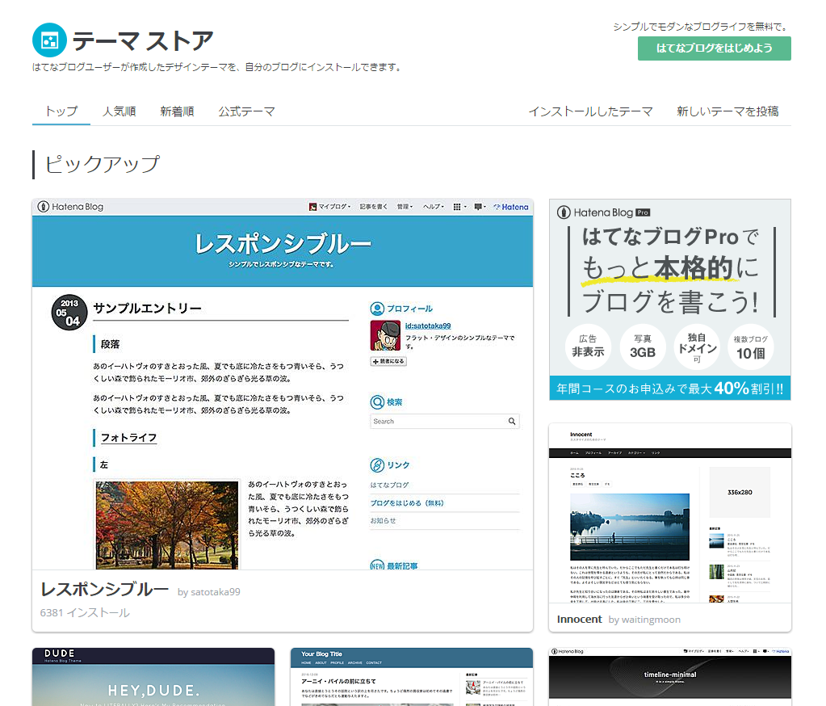Select the プロフィール circular profile icon
This screenshot has width=826, height=706.
point(377,309)
